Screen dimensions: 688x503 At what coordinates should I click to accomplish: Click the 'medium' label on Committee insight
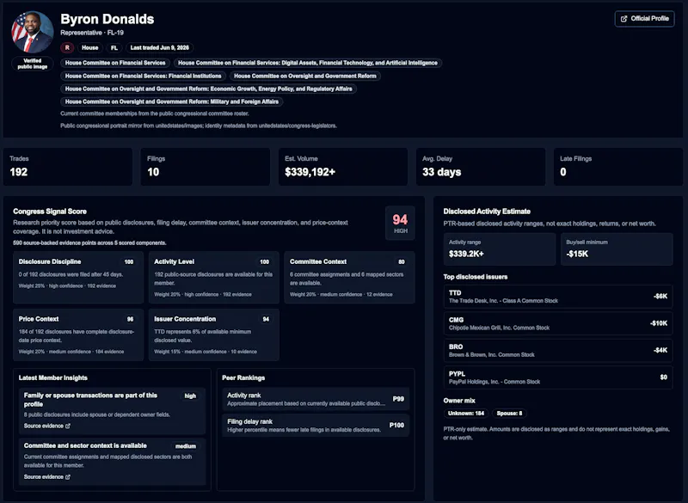coord(186,446)
